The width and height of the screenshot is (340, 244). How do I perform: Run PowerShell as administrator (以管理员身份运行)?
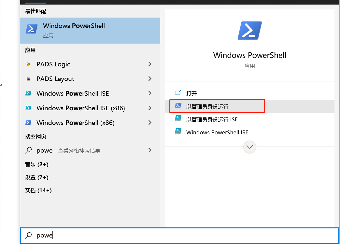coord(208,105)
